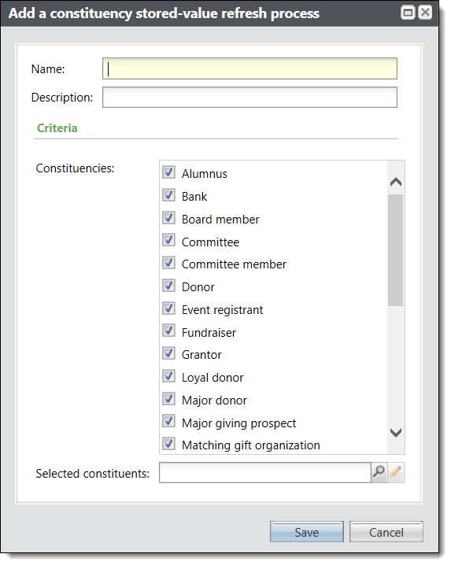This screenshot has height=565, width=451.
Task: Uncheck the Event registrant checkbox
Action: point(168,308)
